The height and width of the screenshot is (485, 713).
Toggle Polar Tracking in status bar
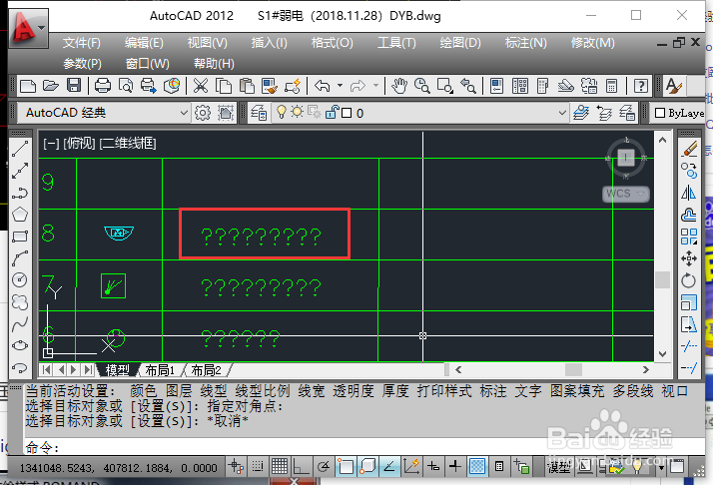(x=324, y=466)
